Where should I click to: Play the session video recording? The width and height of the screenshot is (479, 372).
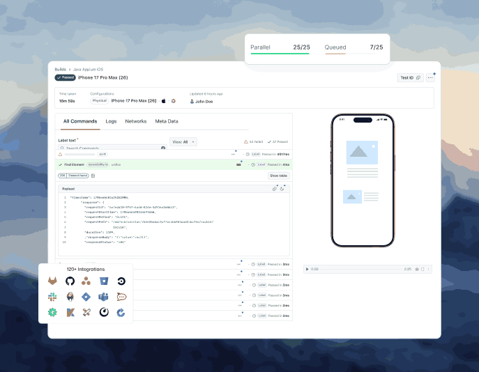(x=307, y=269)
